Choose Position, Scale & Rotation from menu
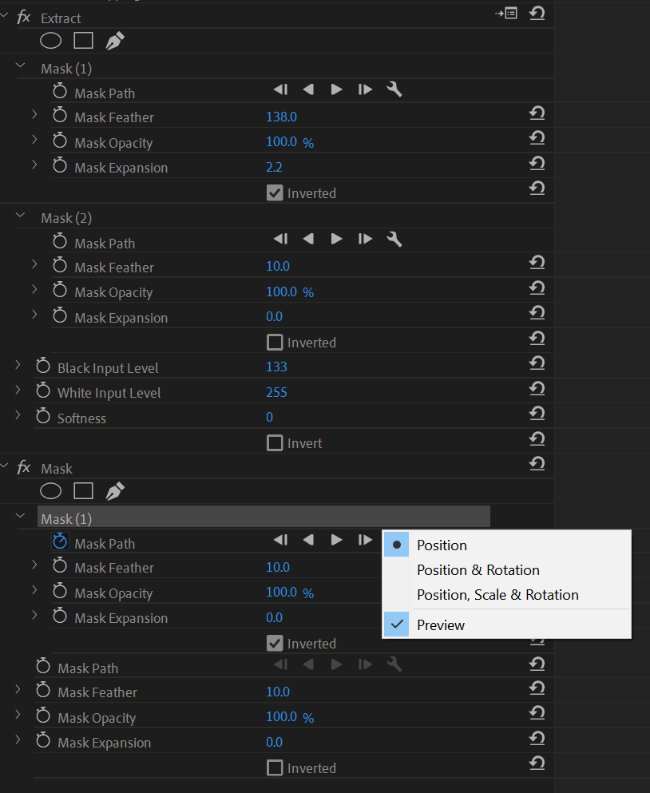 [497, 594]
